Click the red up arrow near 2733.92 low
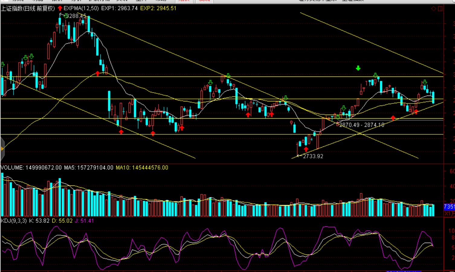The width and height of the screenshot is (455, 272). coord(306,149)
